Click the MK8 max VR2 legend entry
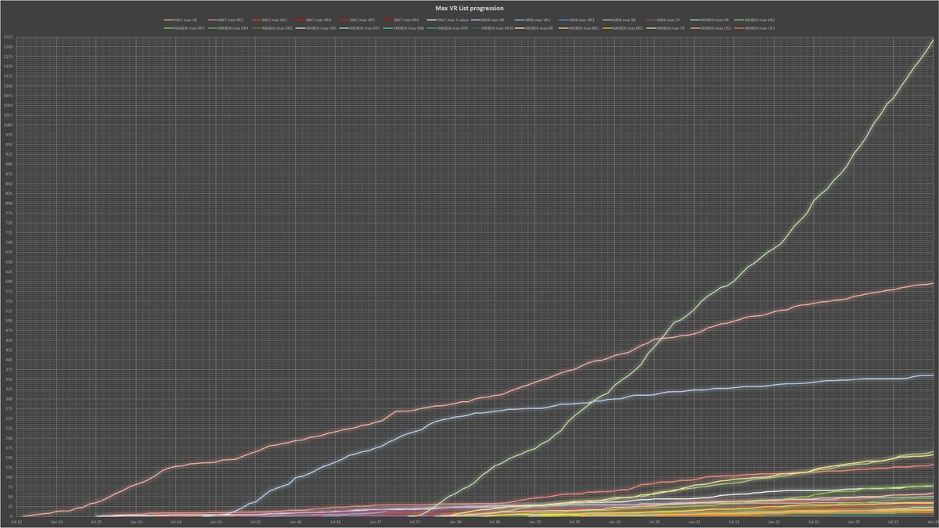The width and height of the screenshot is (939, 528). click(532, 20)
